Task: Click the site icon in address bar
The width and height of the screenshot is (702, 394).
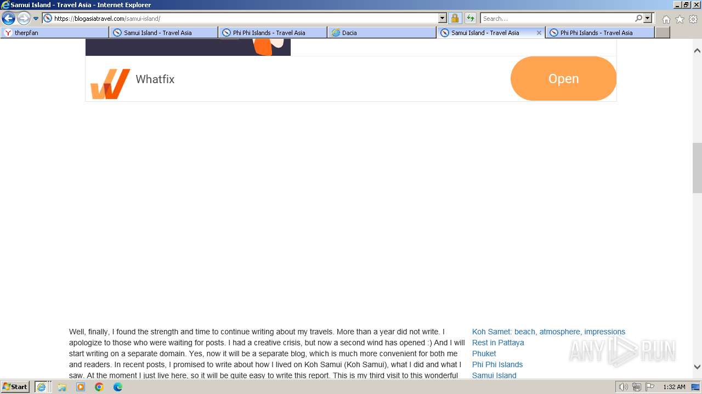Action: pyautogui.click(x=48, y=18)
